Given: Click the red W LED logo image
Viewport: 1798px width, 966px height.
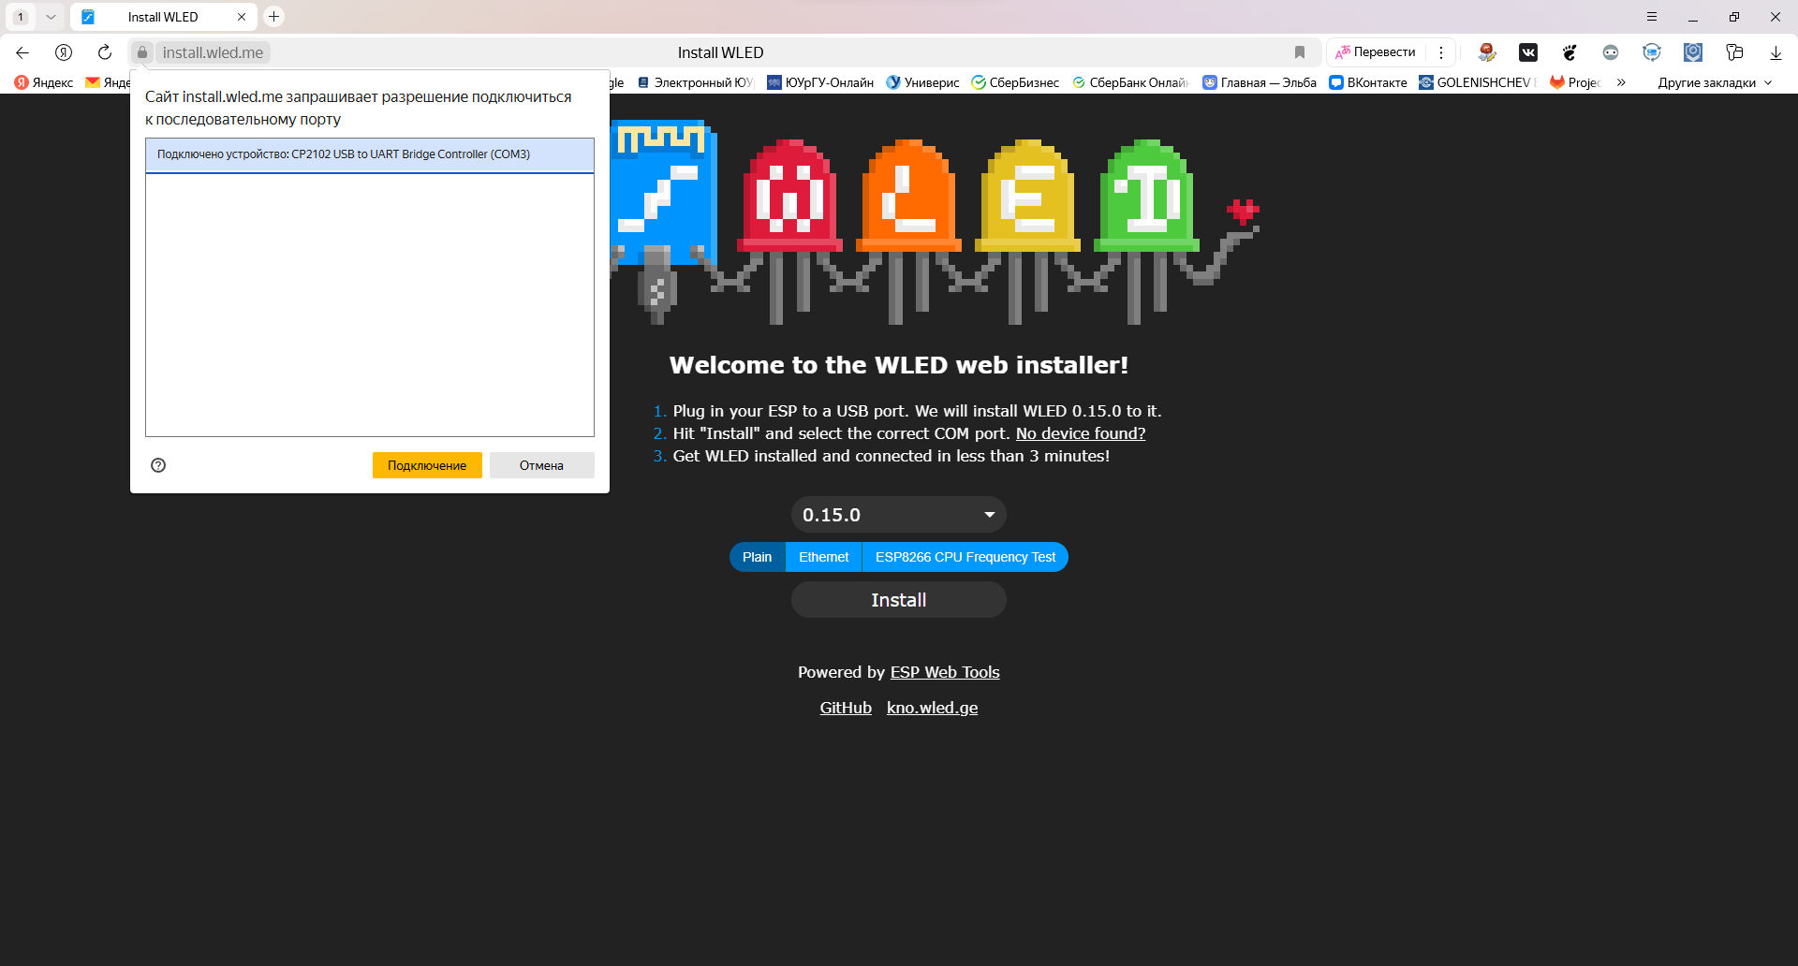Looking at the screenshot, I should 789,197.
